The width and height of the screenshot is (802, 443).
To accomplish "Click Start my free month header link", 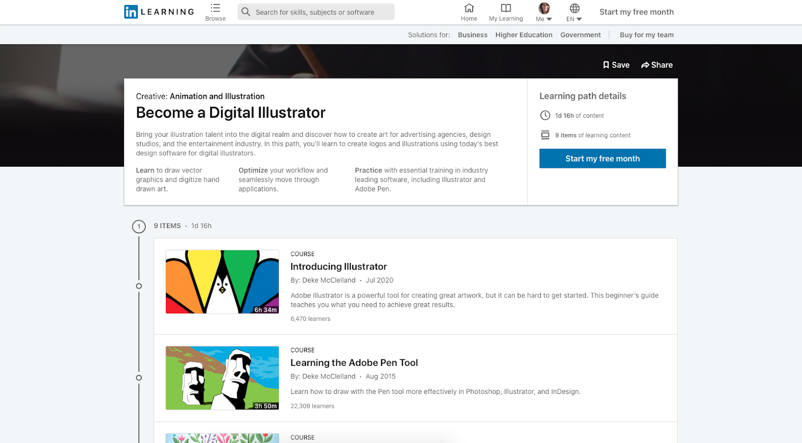I will click(x=637, y=12).
